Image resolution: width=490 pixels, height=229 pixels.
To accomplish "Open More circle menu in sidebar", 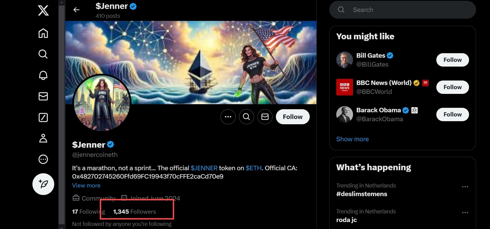I will click(43, 159).
